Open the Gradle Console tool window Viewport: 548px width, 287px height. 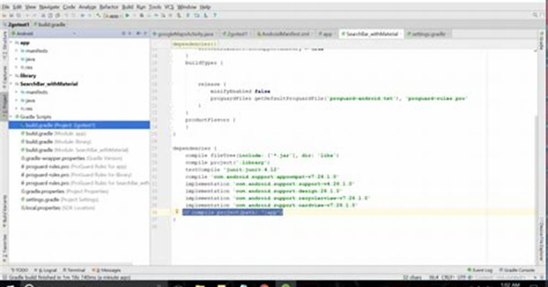(517, 270)
